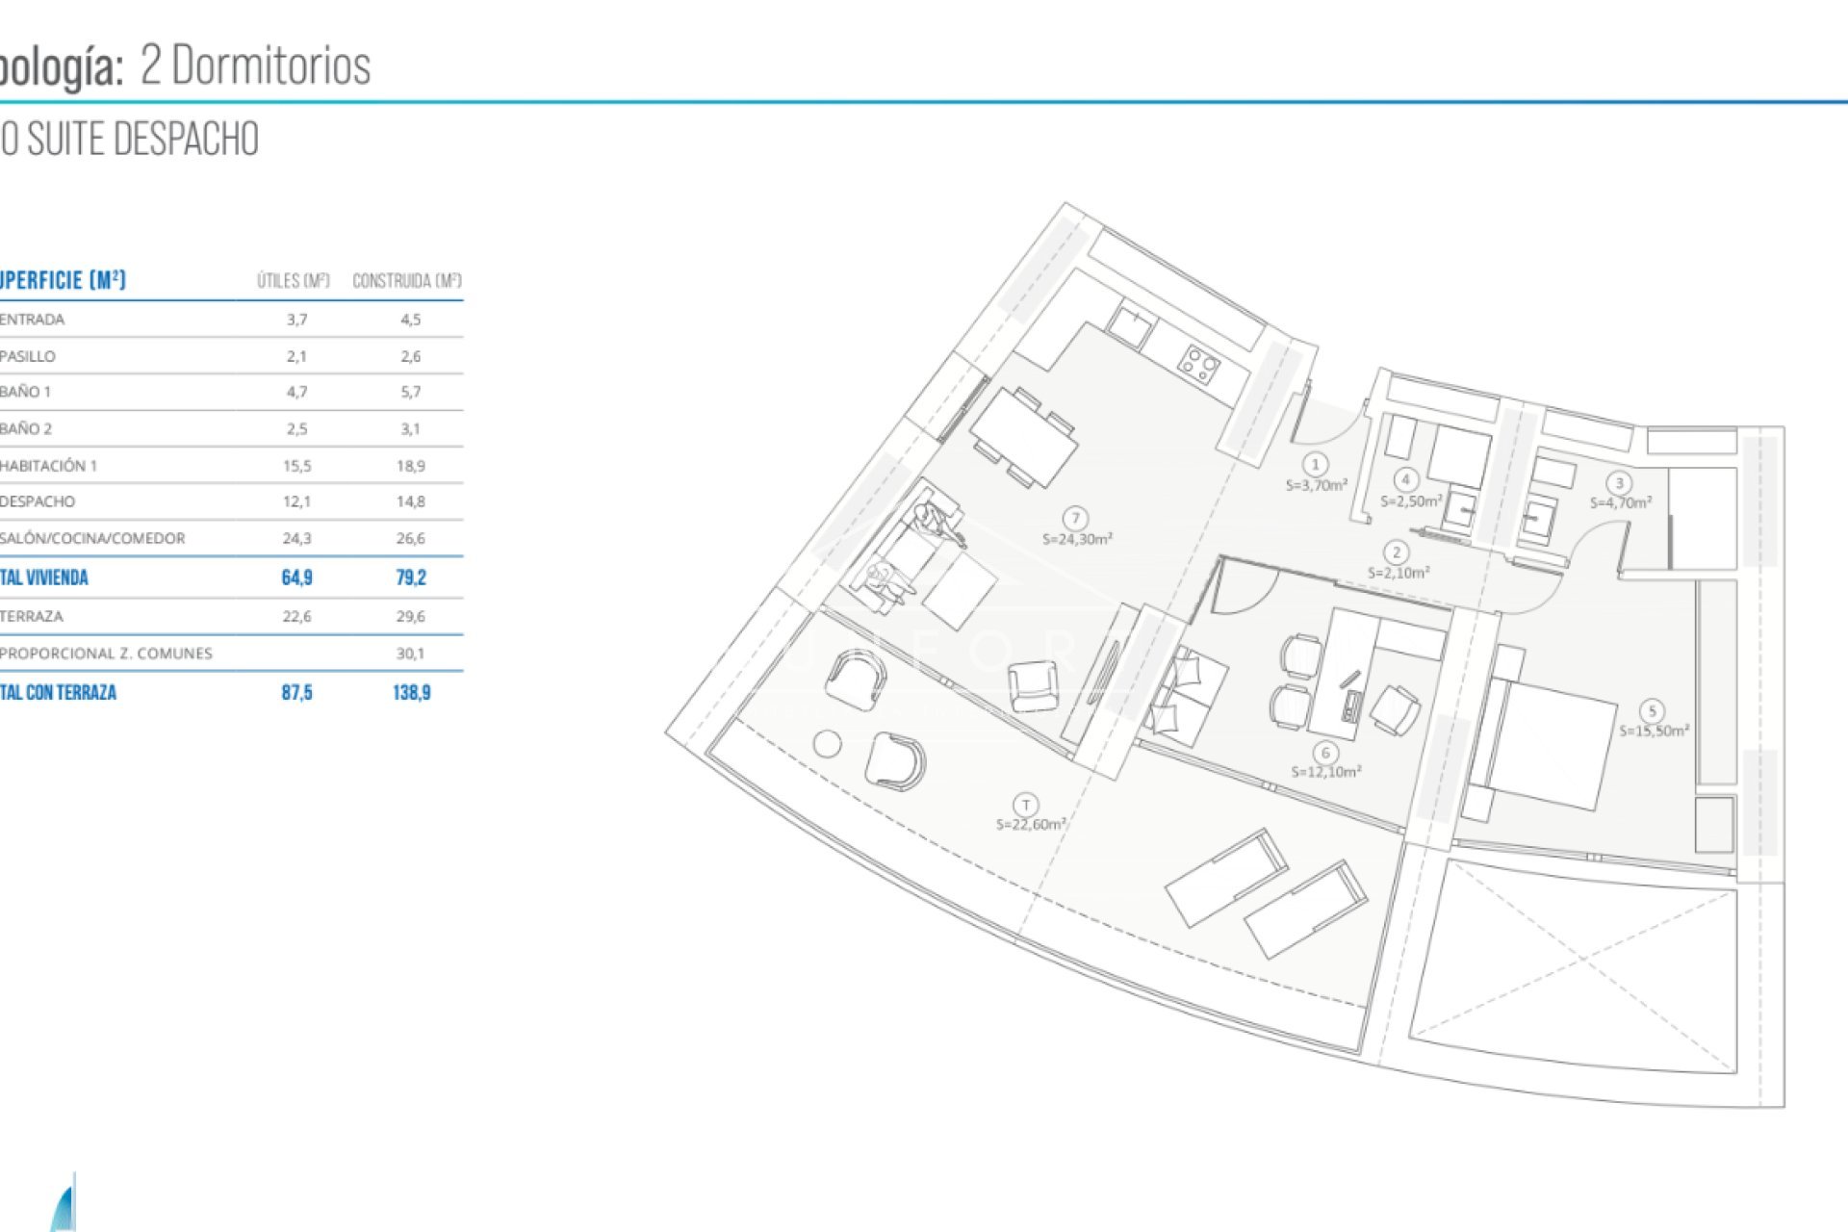
Task: Click the CONSTRUIDA (M²) column header
Action: (405, 281)
